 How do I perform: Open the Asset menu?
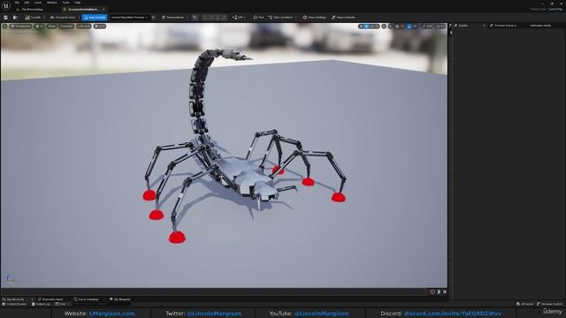click(38, 3)
